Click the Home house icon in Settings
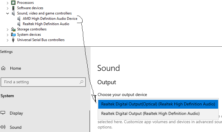222x132 pixels. pyautogui.click(x=3, y=68)
